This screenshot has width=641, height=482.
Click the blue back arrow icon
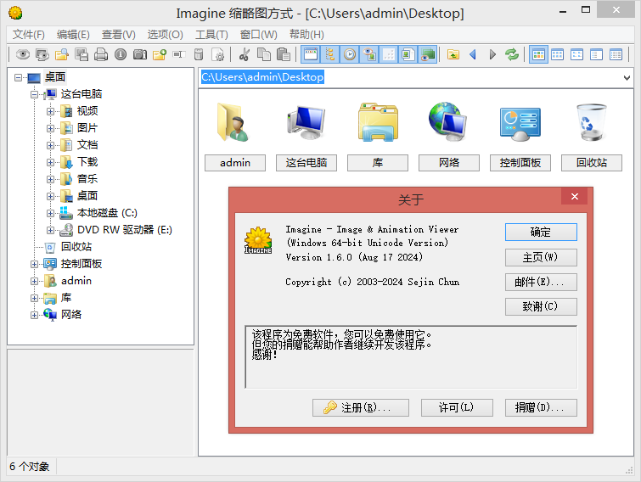473,54
